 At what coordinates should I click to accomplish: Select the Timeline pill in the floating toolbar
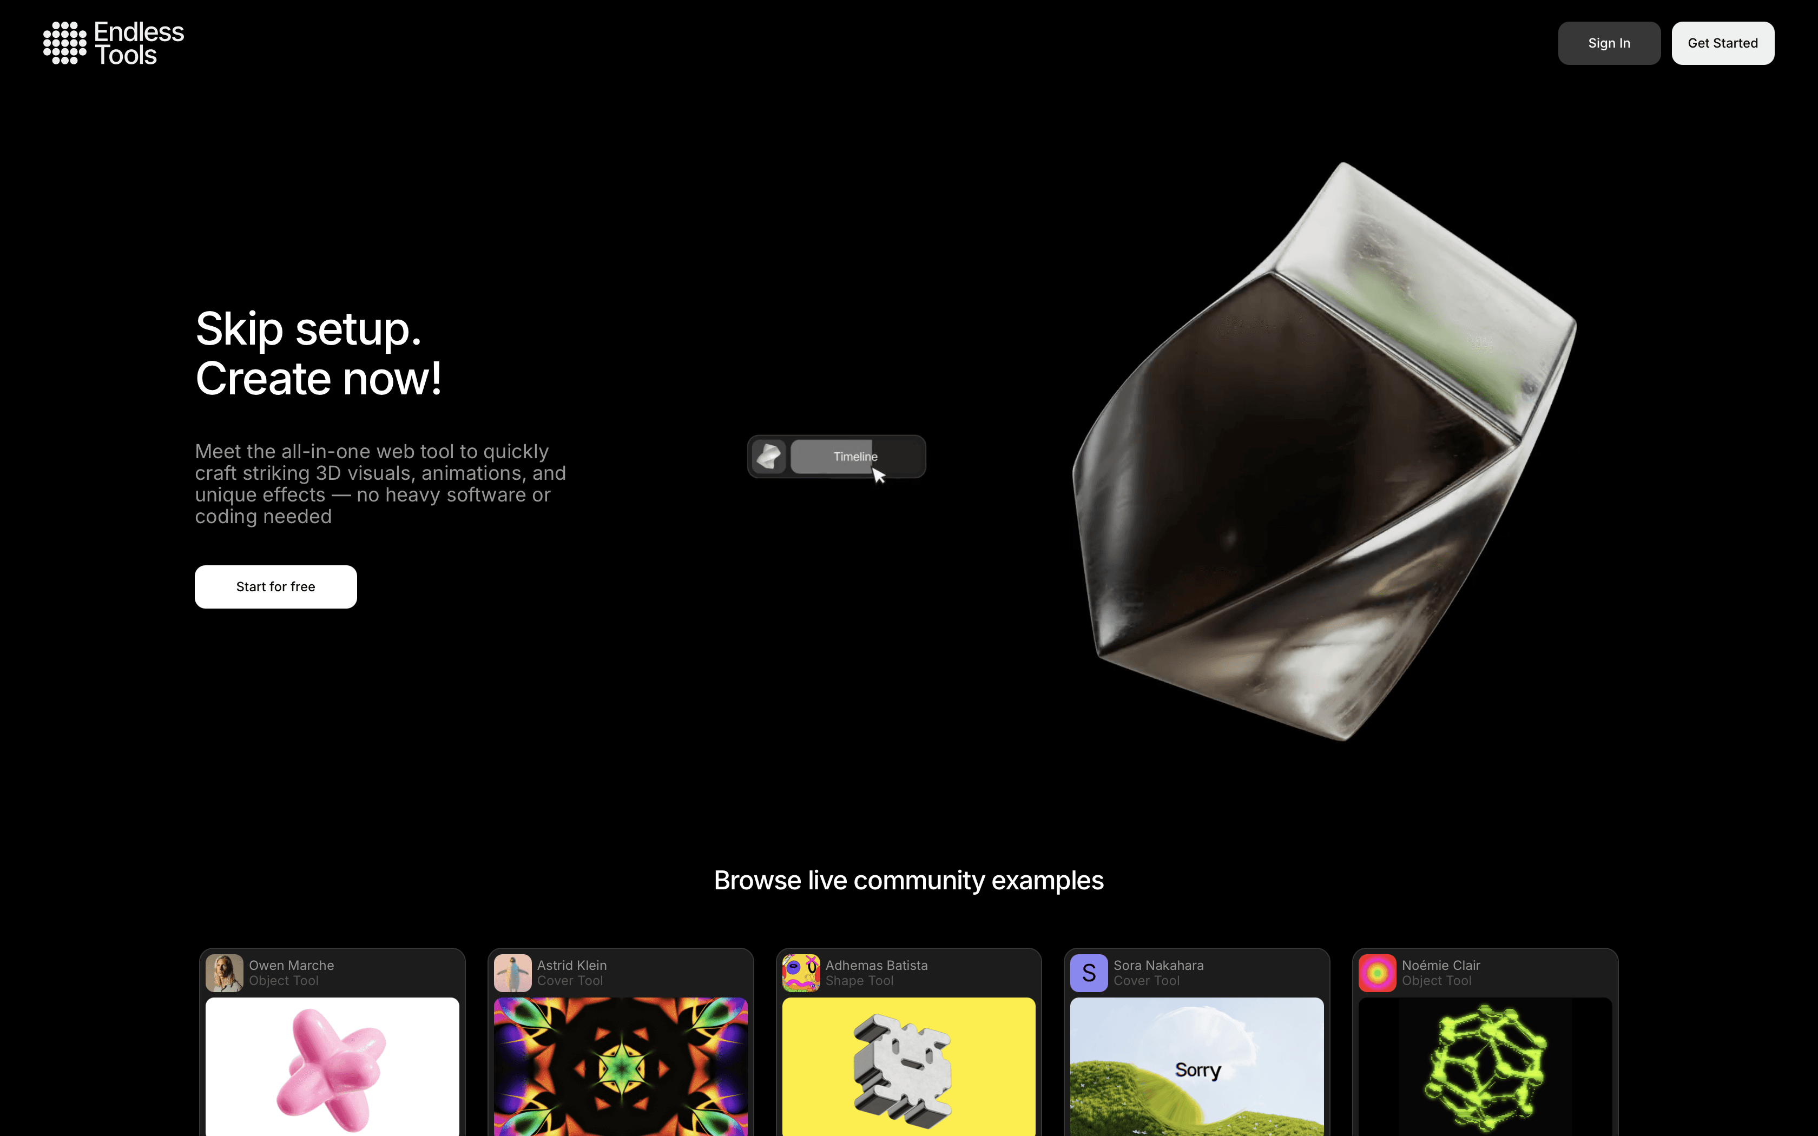coord(855,457)
